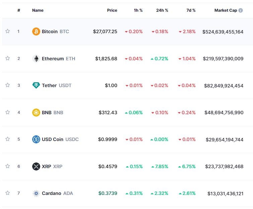Sort by the 1h % column header
253x209 pixels.
click(138, 10)
